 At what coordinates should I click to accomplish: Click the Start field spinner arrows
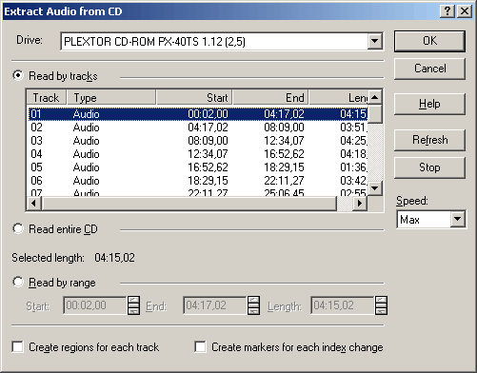(133, 305)
